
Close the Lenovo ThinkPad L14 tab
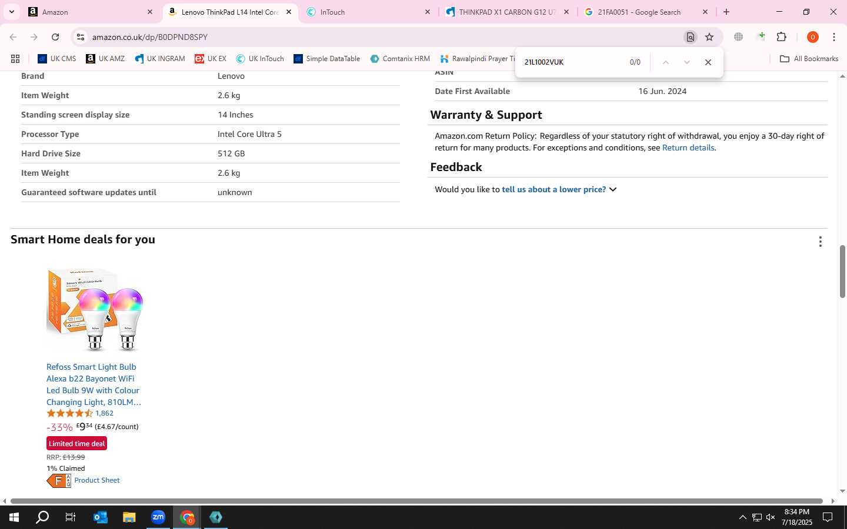point(288,12)
